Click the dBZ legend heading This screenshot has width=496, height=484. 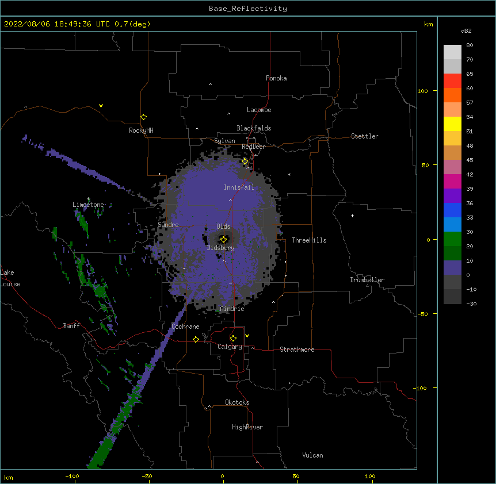[x=466, y=30]
